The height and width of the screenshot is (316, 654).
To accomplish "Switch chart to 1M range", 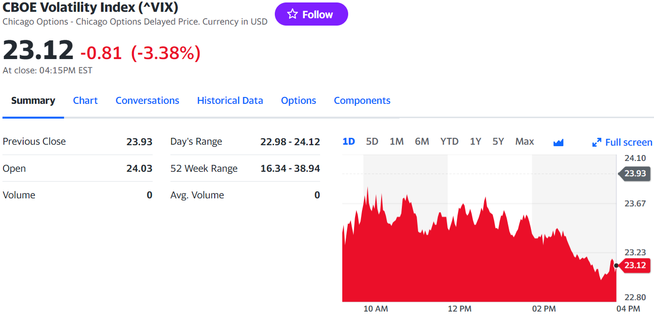I will (x=396, y=141).
